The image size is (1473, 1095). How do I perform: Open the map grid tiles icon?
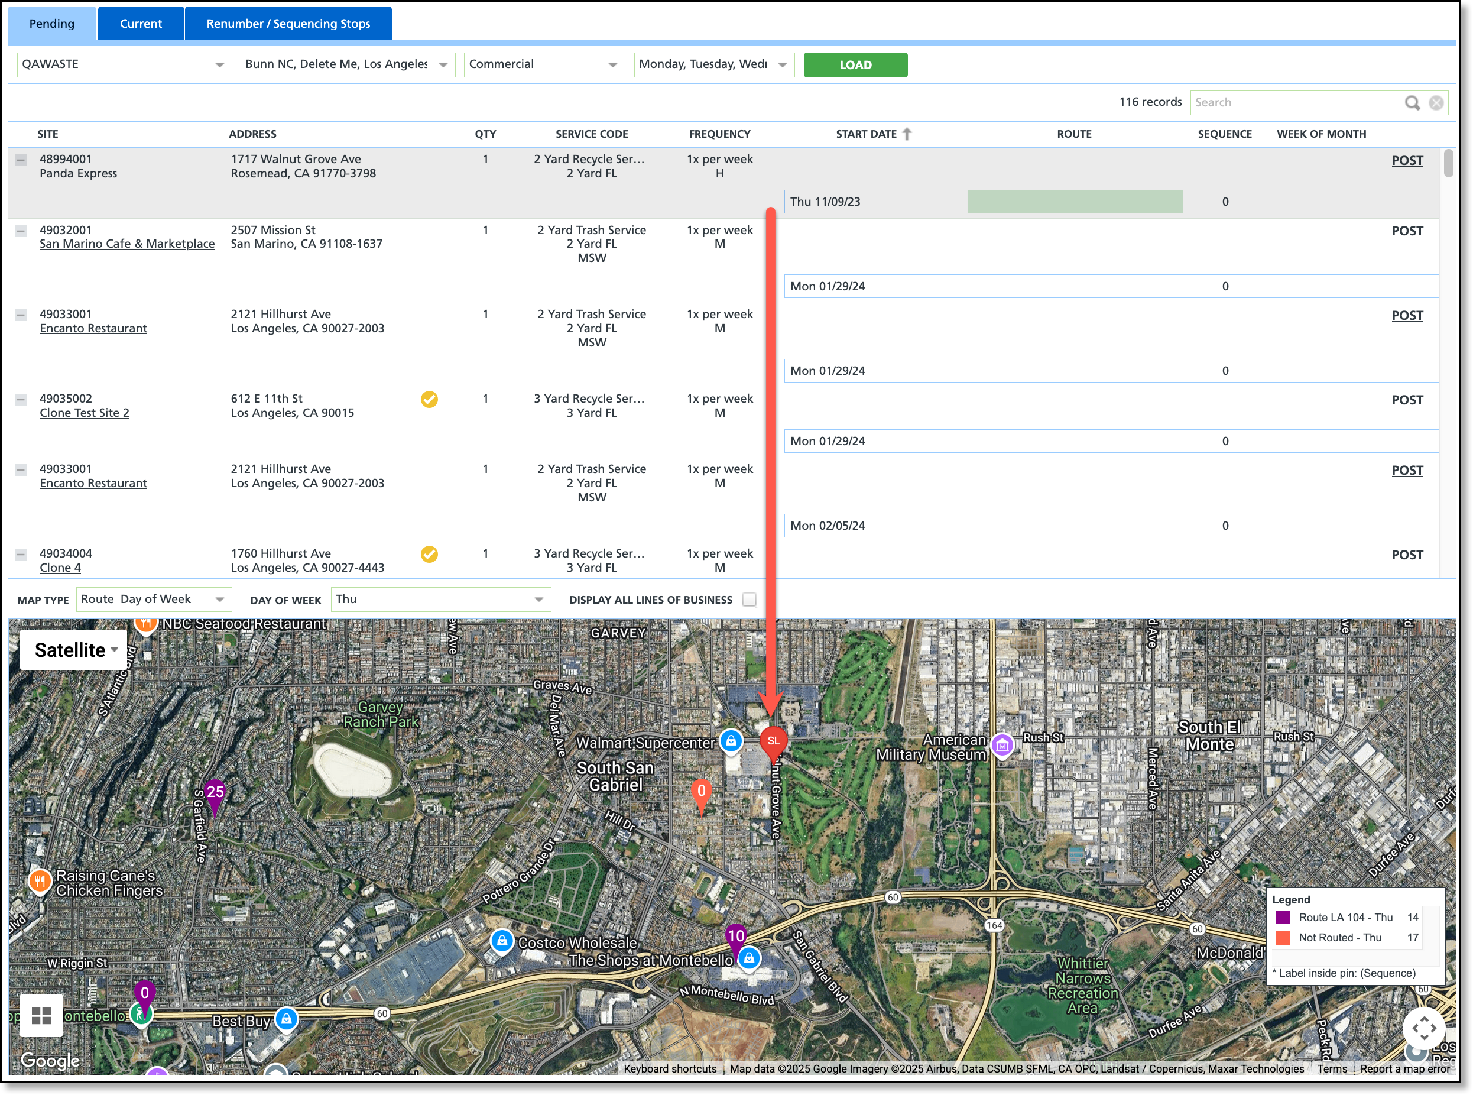[41, 1015]
